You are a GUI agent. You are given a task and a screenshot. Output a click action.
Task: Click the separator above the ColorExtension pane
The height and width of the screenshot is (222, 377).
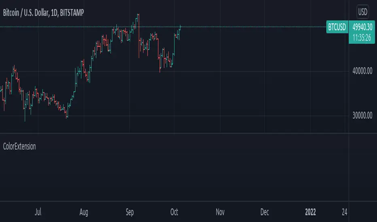[x=174, y=133]
